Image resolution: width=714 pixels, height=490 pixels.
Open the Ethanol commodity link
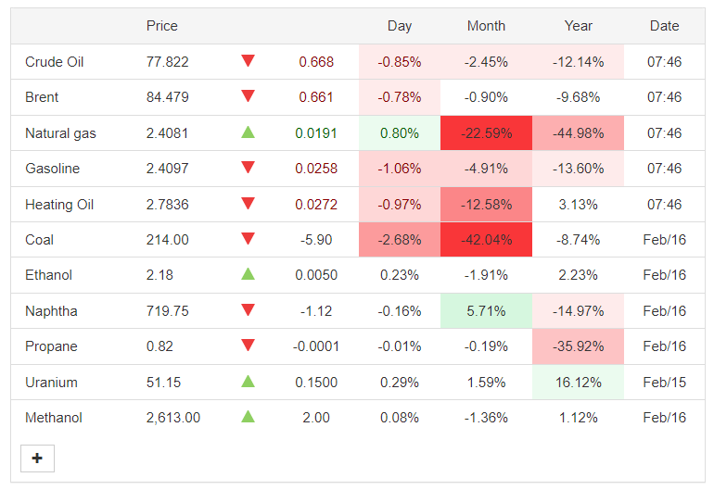click(49, 275)
